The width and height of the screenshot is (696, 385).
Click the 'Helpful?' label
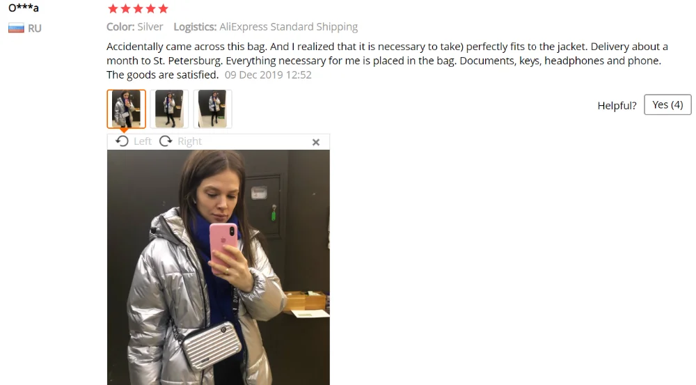[617, 106]
